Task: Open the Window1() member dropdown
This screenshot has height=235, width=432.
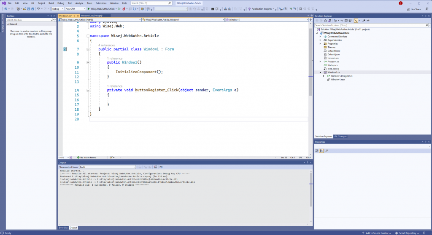Action: tap(267, 20)
